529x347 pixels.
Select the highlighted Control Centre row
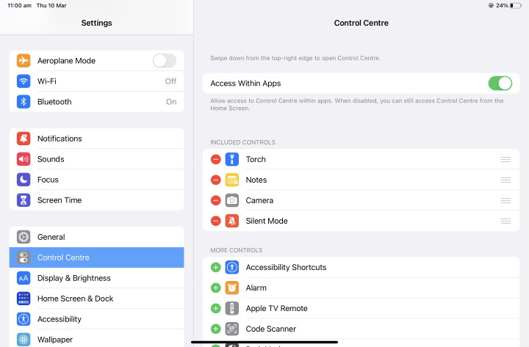(96, 257)
